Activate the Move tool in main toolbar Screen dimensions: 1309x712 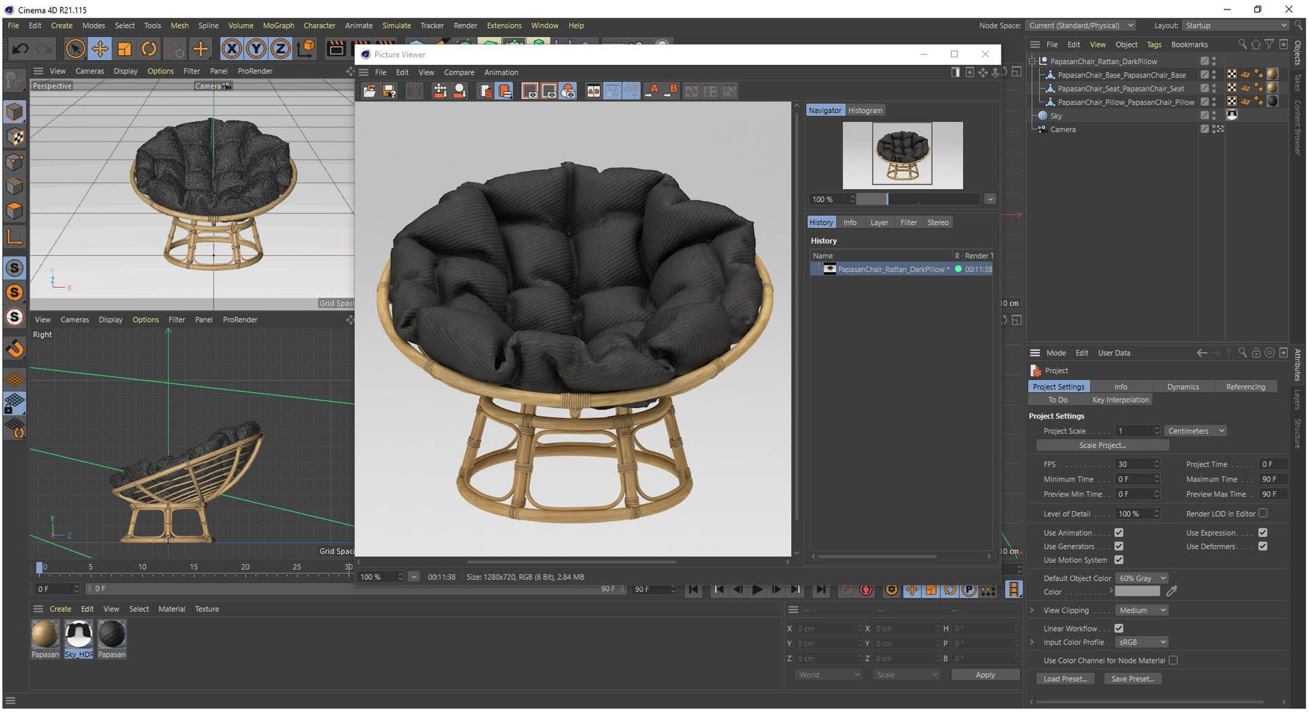pyautogui.click(x=100, y=48)
